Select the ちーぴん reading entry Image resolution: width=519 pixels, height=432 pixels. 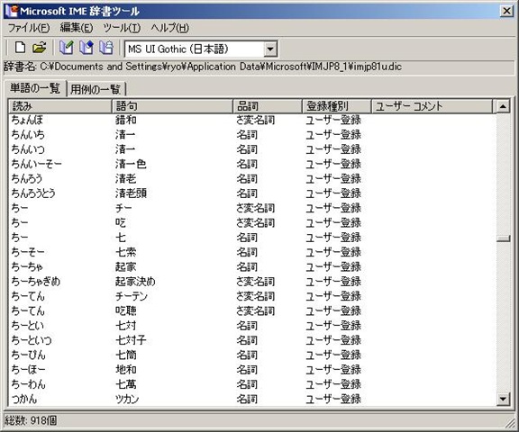tap(29, 355)
